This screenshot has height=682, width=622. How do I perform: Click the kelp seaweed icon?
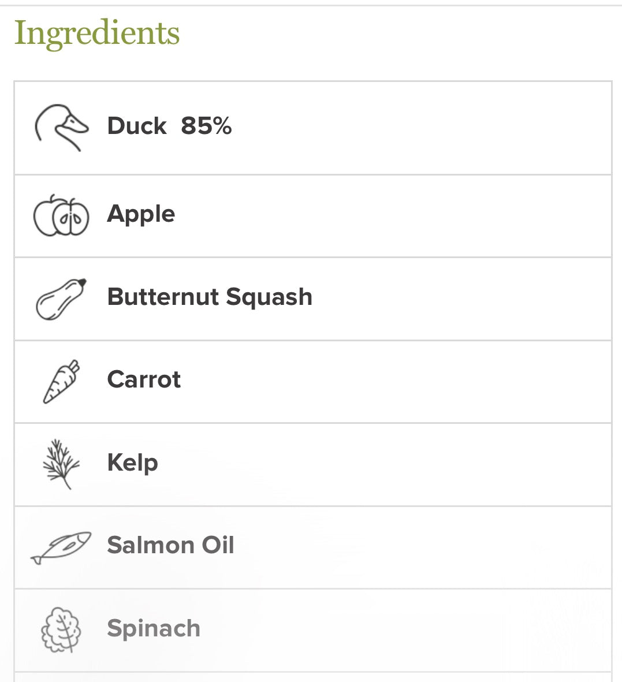(x=61, y=464)
